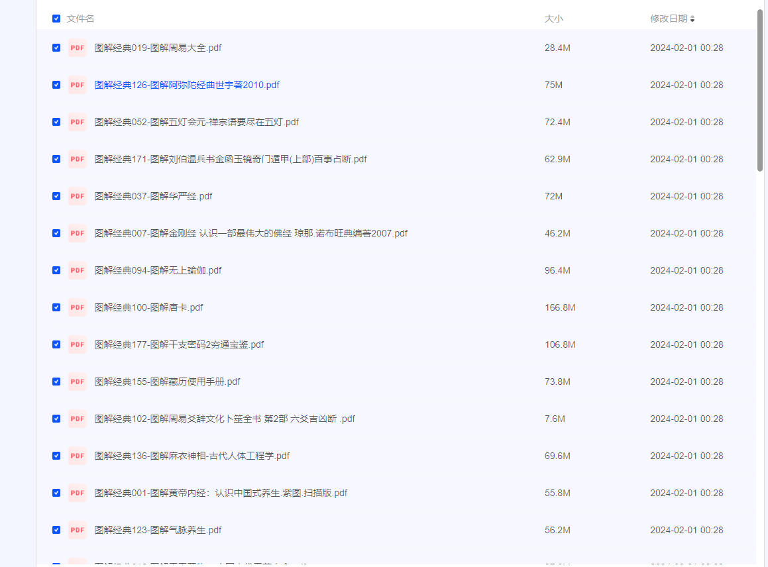This screenshot has width=768, height=567.
Task: Uncheck the 图解五灯会元 file checkbox
Action: 56,122
